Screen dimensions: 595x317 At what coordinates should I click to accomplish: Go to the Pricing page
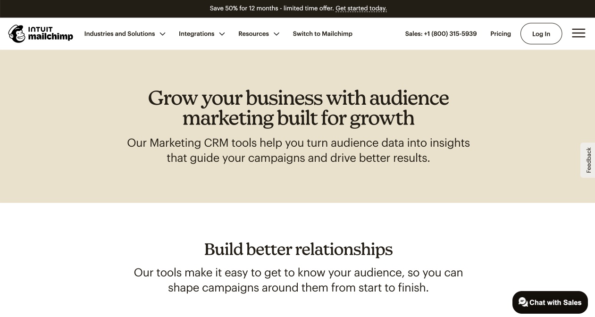click(x=501, y=33)
